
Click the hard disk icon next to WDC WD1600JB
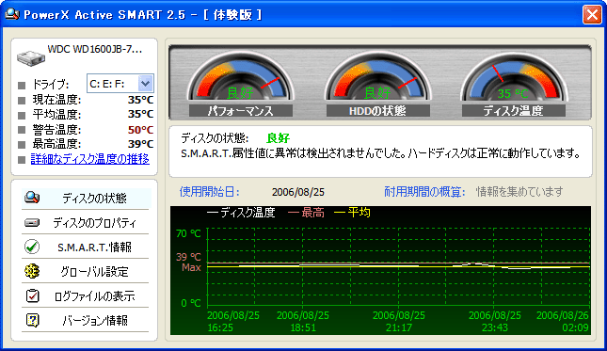pos(30,57)
